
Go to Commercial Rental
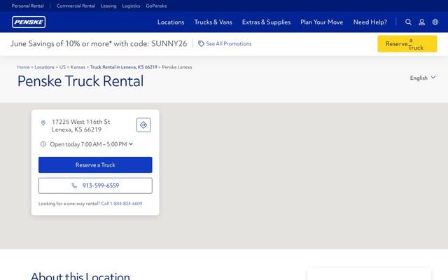click(x=76, y=6)
